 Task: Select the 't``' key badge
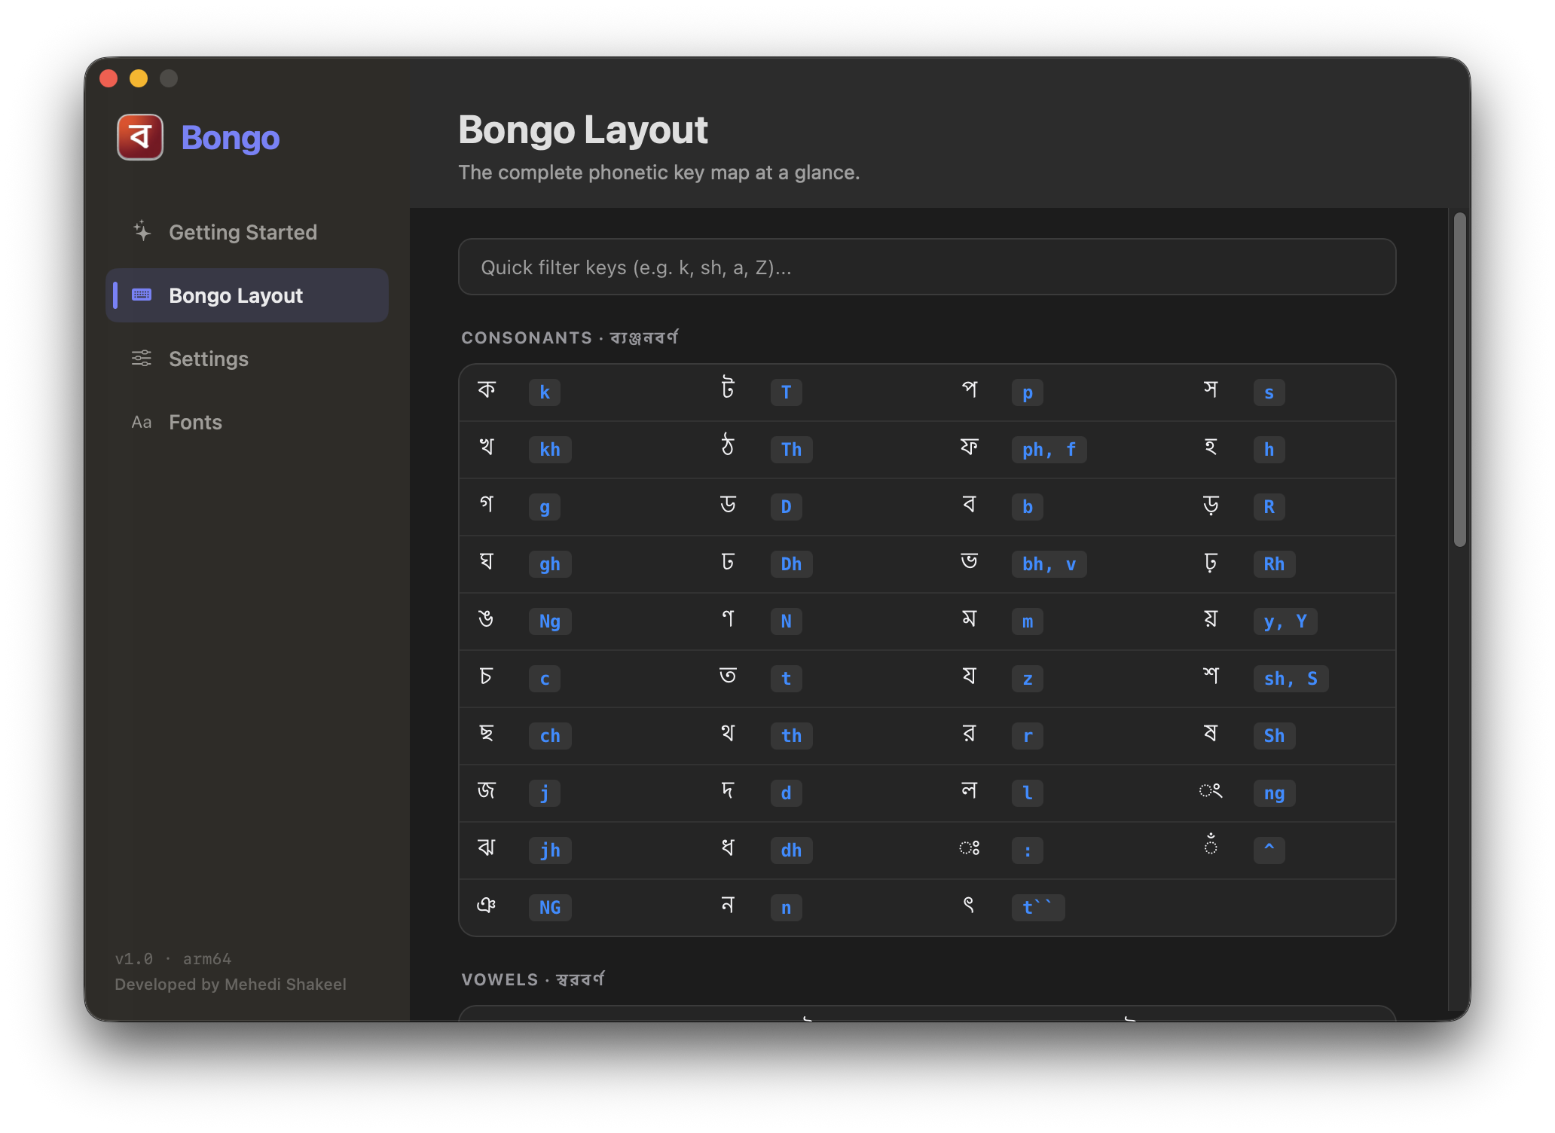click(1038, 908)
